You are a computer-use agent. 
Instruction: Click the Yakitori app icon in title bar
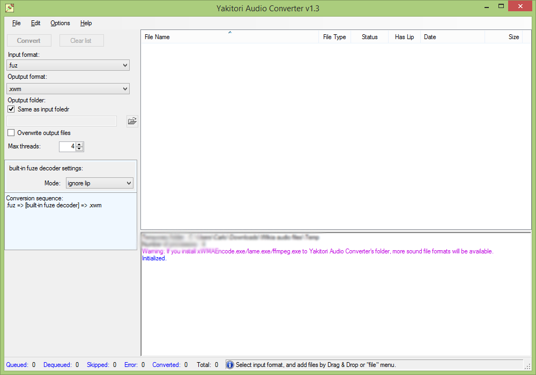point(10,7)
